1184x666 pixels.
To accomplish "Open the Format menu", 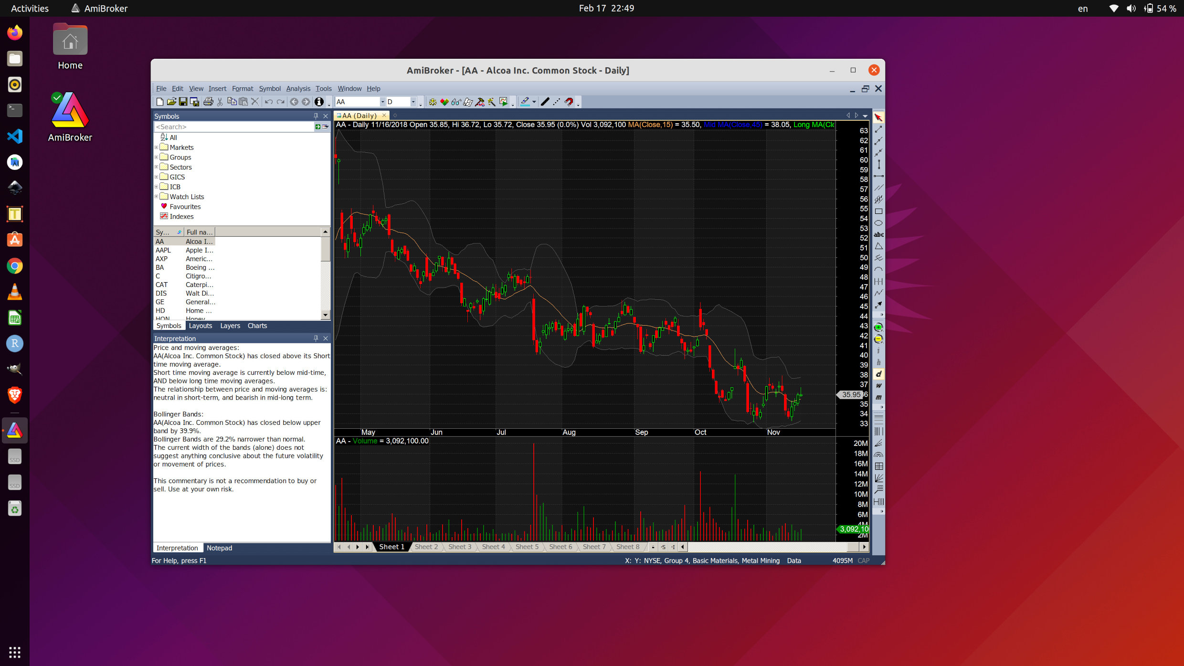I will coord(243,89).
